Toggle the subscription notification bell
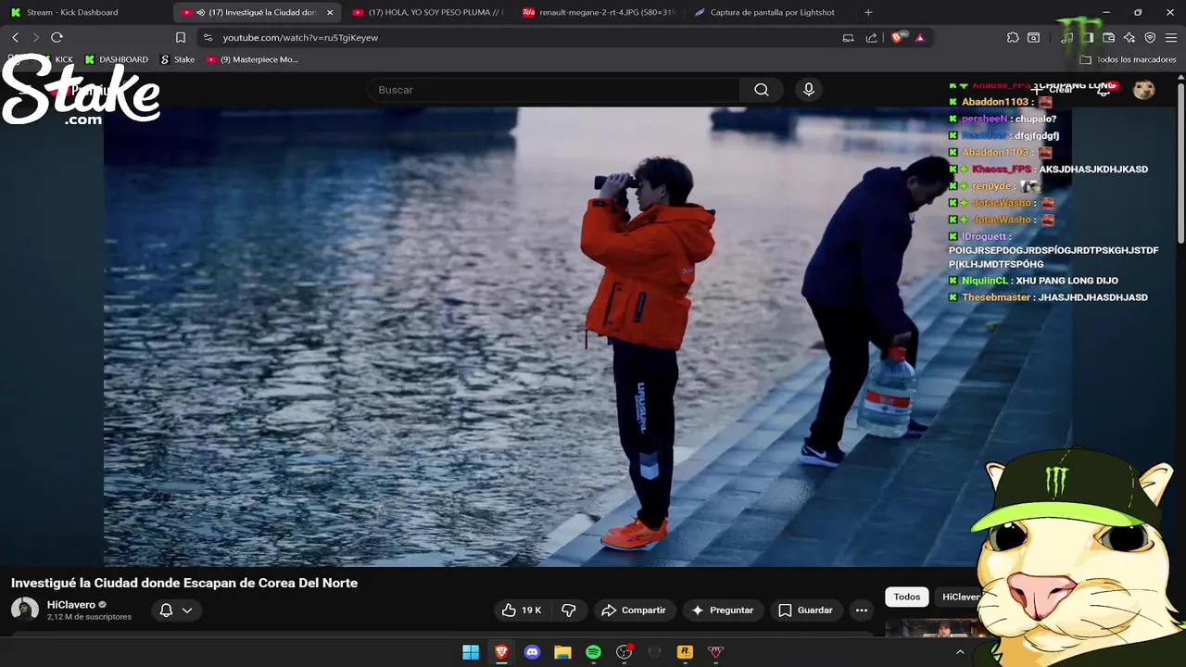The image size is (1186, 667). pos(166,610)
